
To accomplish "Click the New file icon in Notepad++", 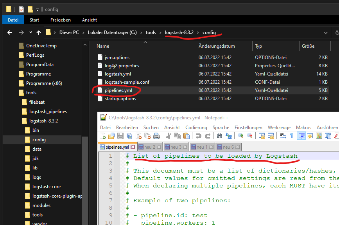I will tap(103, 136).
